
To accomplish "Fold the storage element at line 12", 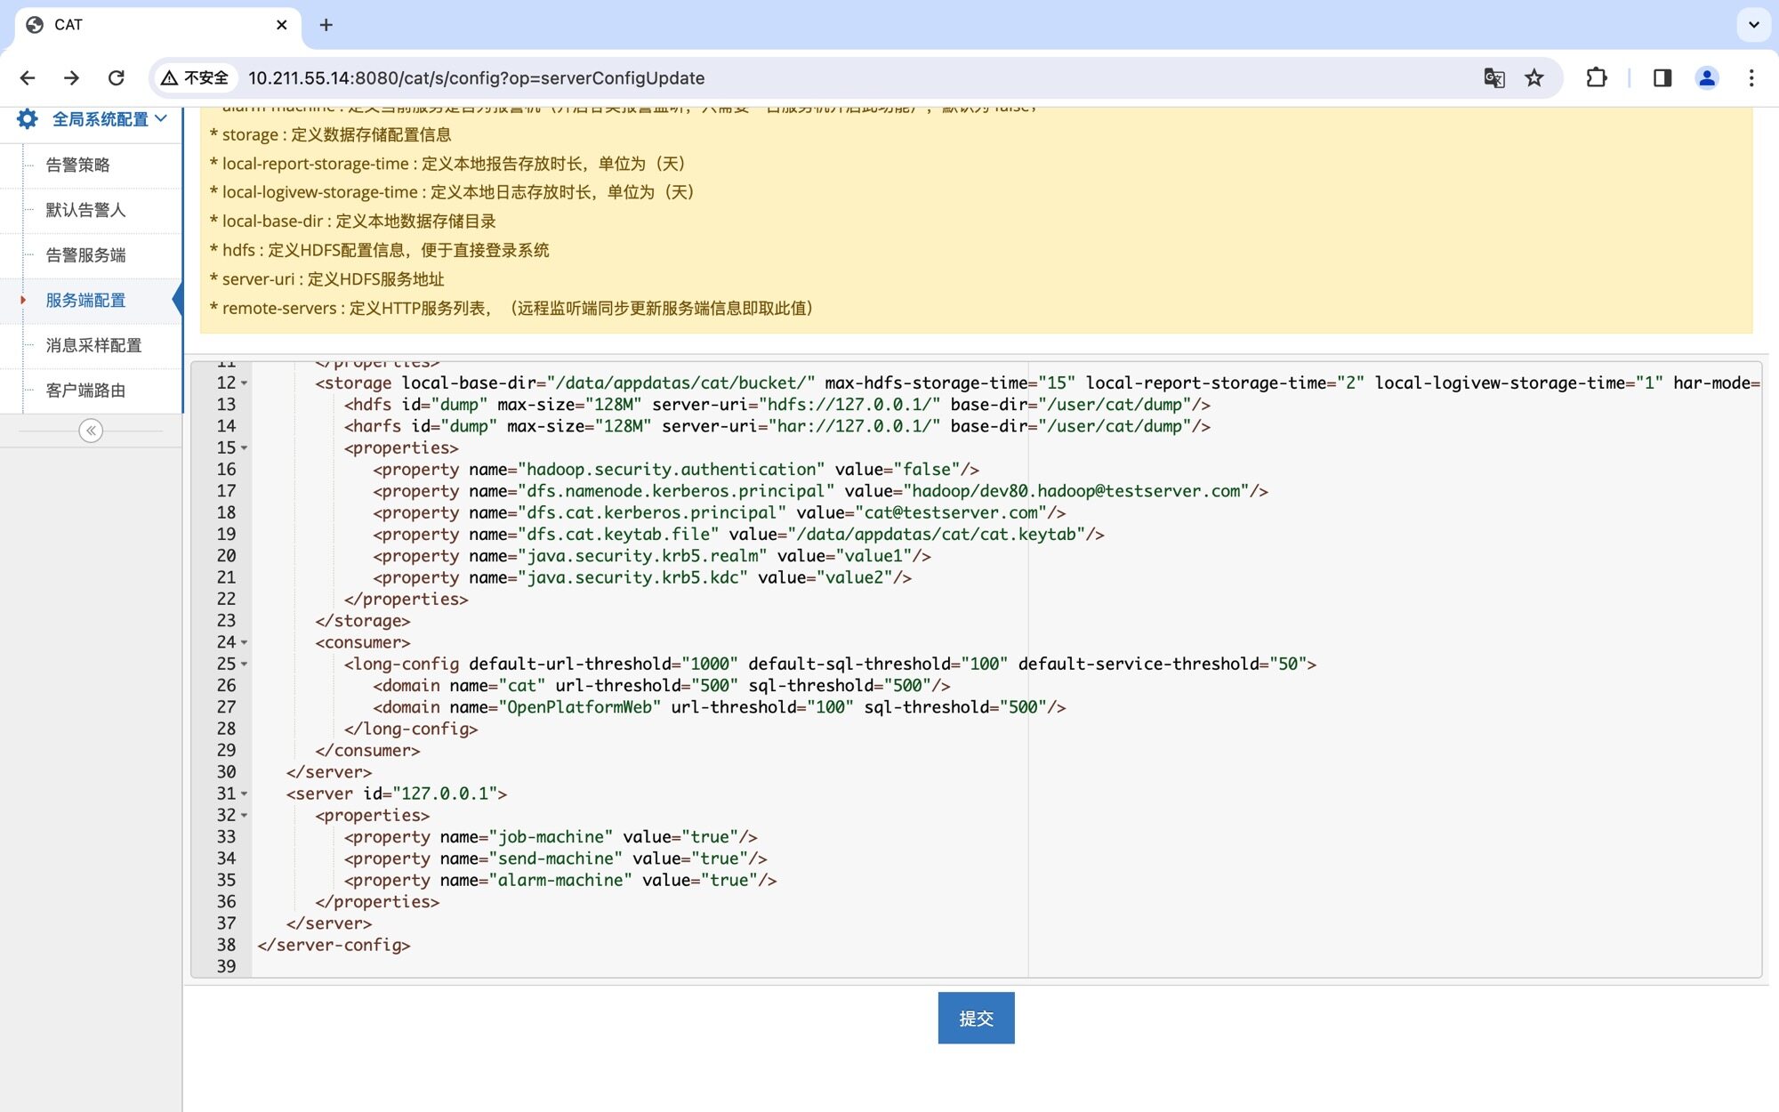I will point(245,383).
